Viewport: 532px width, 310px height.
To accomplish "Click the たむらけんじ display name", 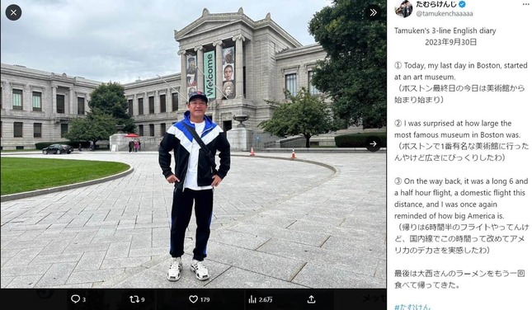I will pyautogui.click(x=436, y=4).
